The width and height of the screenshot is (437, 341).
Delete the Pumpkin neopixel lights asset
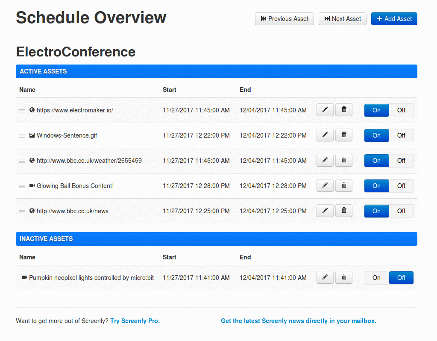click(x=344, y=278)
